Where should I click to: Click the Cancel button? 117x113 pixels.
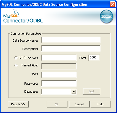point(79,104)
